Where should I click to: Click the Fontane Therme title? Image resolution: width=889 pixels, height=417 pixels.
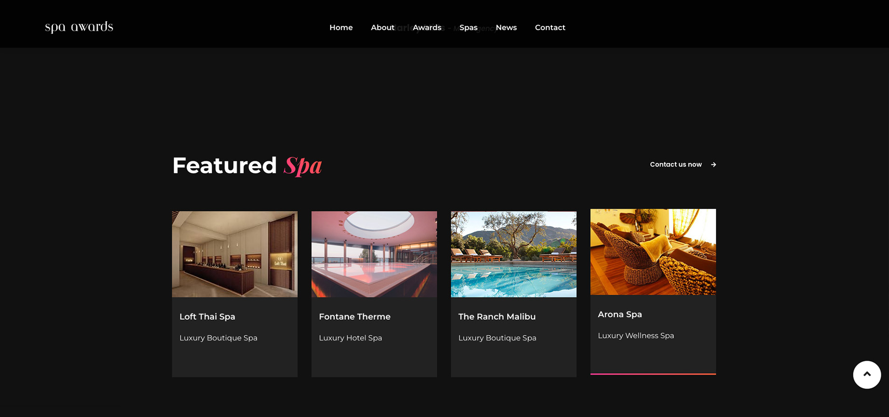[x=355, y=317]
